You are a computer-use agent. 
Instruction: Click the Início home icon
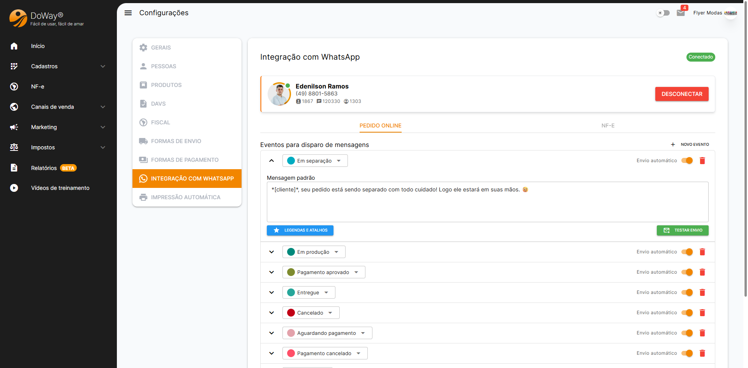tap(14, 46)
